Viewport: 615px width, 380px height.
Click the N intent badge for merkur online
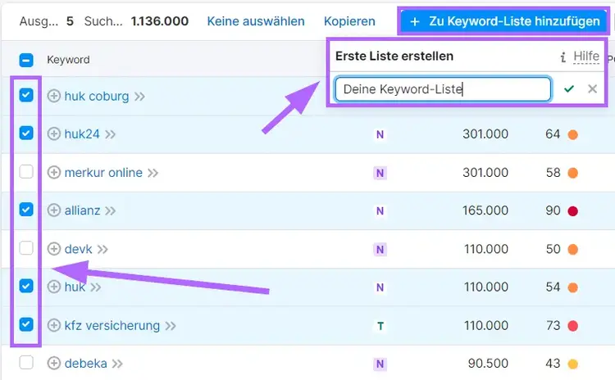380,173
